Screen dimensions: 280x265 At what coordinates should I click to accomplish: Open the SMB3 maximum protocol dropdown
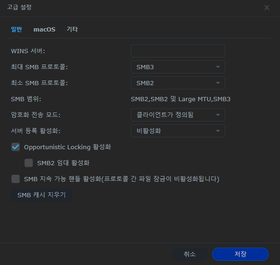178,67
